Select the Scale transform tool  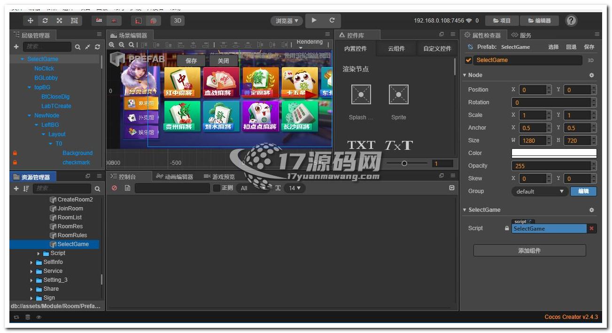point(60,21)
